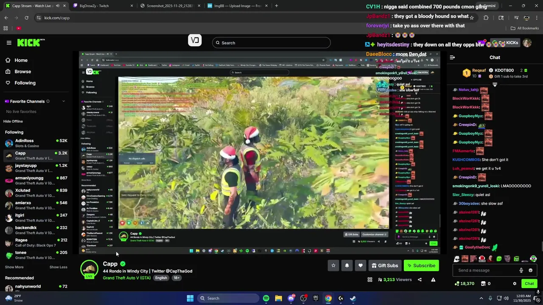Send message with the green Chat button

529,283
